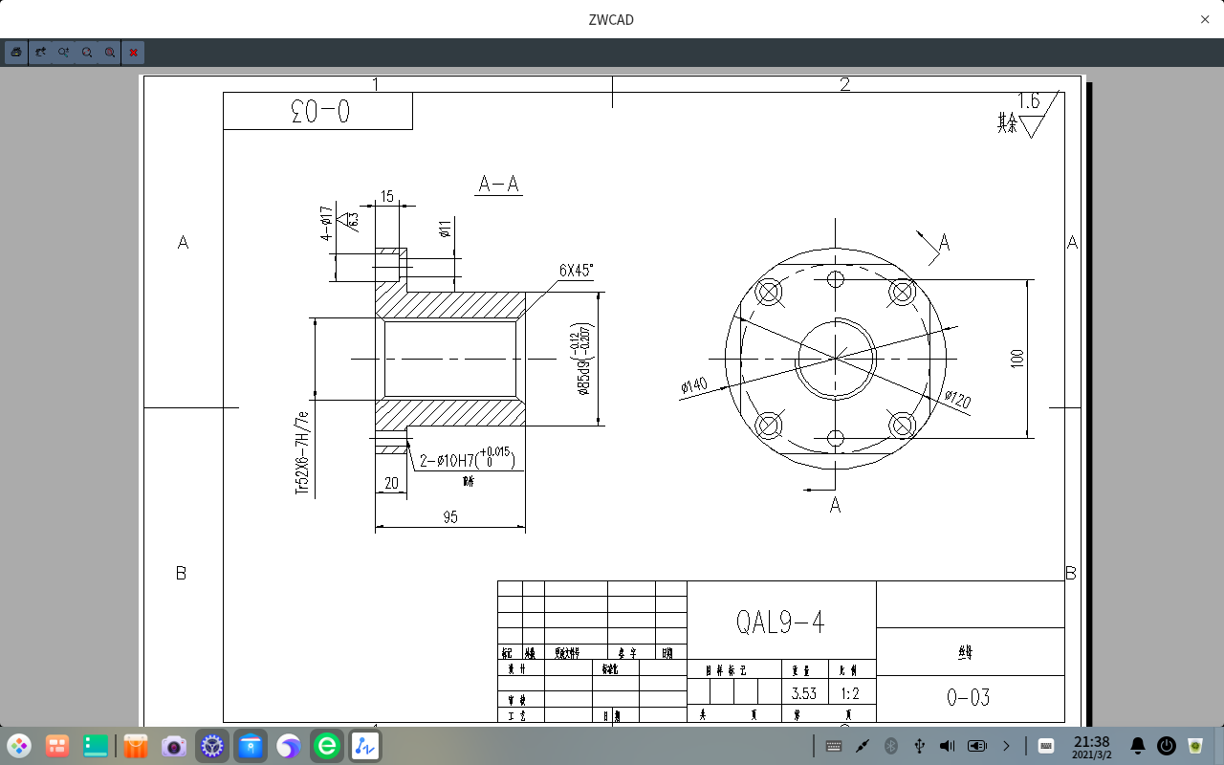Click the 3.53 weight value
This screenshot has height=765, width=1224.
[804, 692]
